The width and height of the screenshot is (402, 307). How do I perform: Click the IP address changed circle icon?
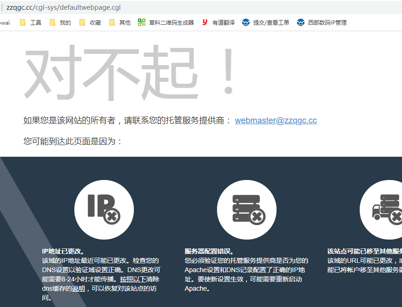point(104,210)
